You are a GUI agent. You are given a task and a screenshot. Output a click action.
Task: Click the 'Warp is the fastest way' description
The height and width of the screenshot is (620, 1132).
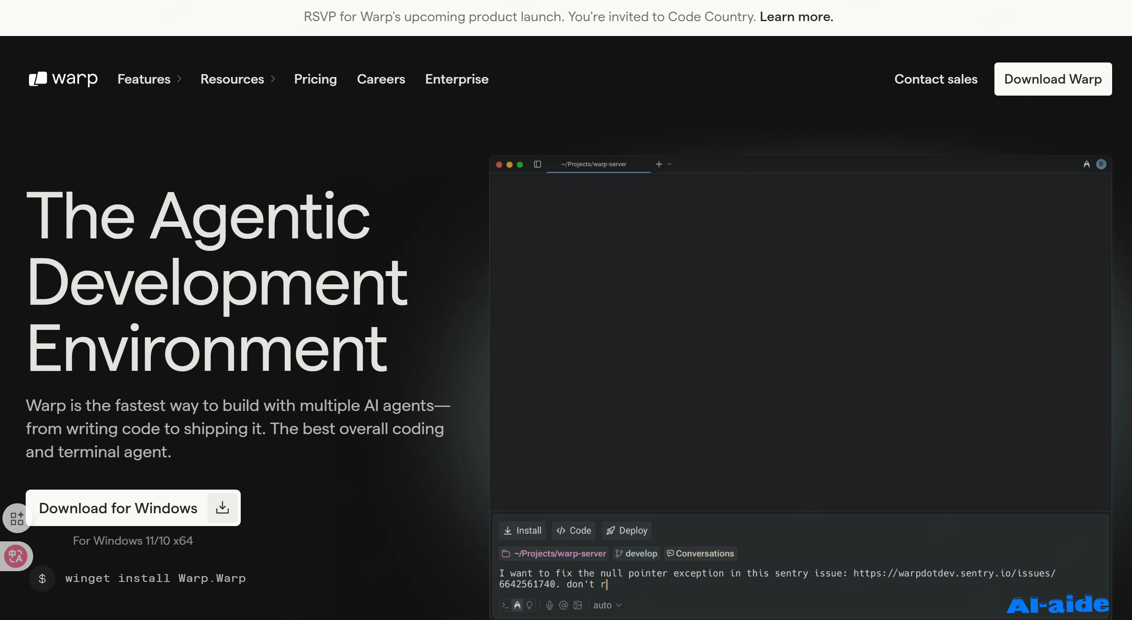point(238,428)
